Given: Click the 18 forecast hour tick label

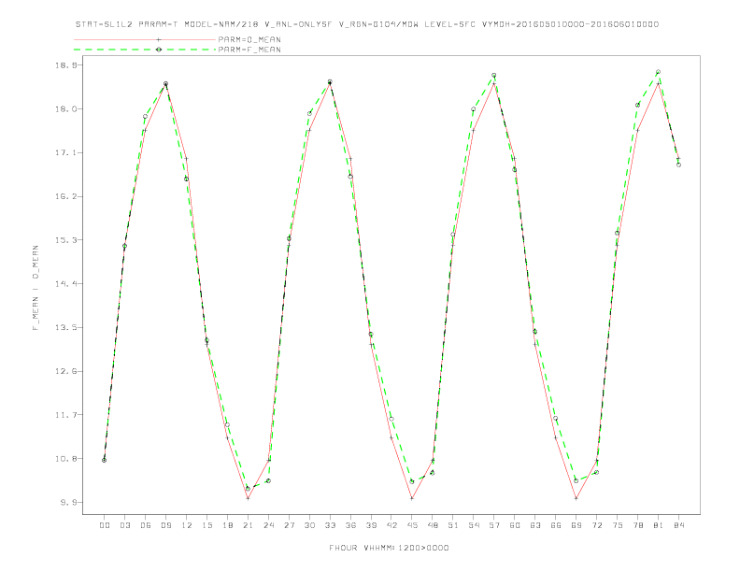Looking at the screenshot, I should pyautogui.click(x=227, y=525).
